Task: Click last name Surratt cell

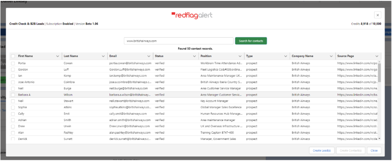Action: coord(68,139)
